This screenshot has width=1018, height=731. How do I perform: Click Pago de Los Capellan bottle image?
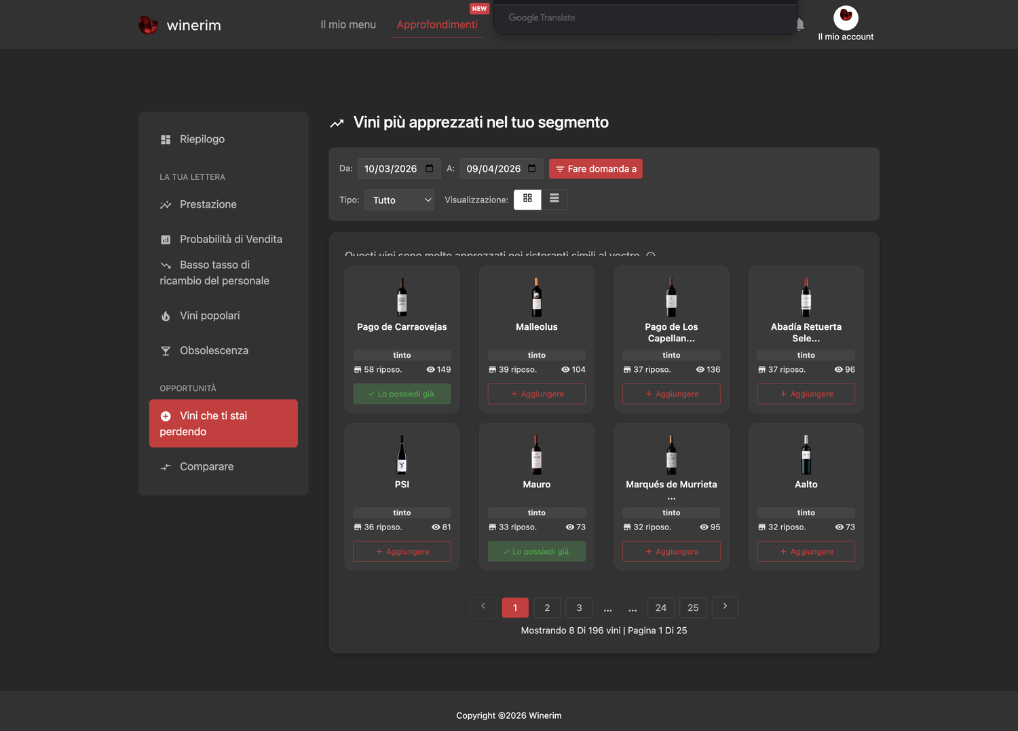coord(671,297)
